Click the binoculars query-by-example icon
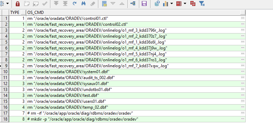This screenshot has width=273, height=138. [84, 3]
